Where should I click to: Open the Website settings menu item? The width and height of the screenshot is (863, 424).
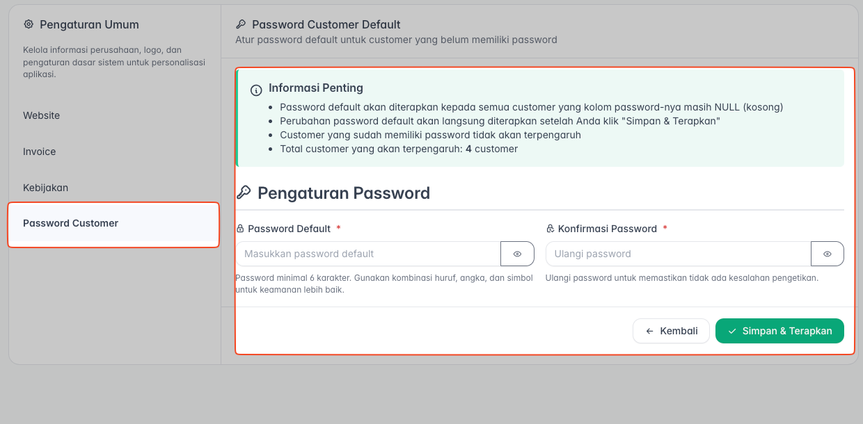click(x=42, y=115)
